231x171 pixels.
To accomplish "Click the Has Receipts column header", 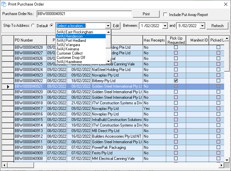I will (x=154, y=40).
